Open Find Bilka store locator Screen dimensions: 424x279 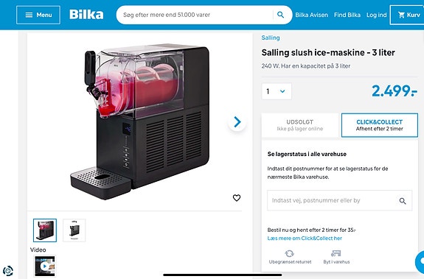pos(347,15)
